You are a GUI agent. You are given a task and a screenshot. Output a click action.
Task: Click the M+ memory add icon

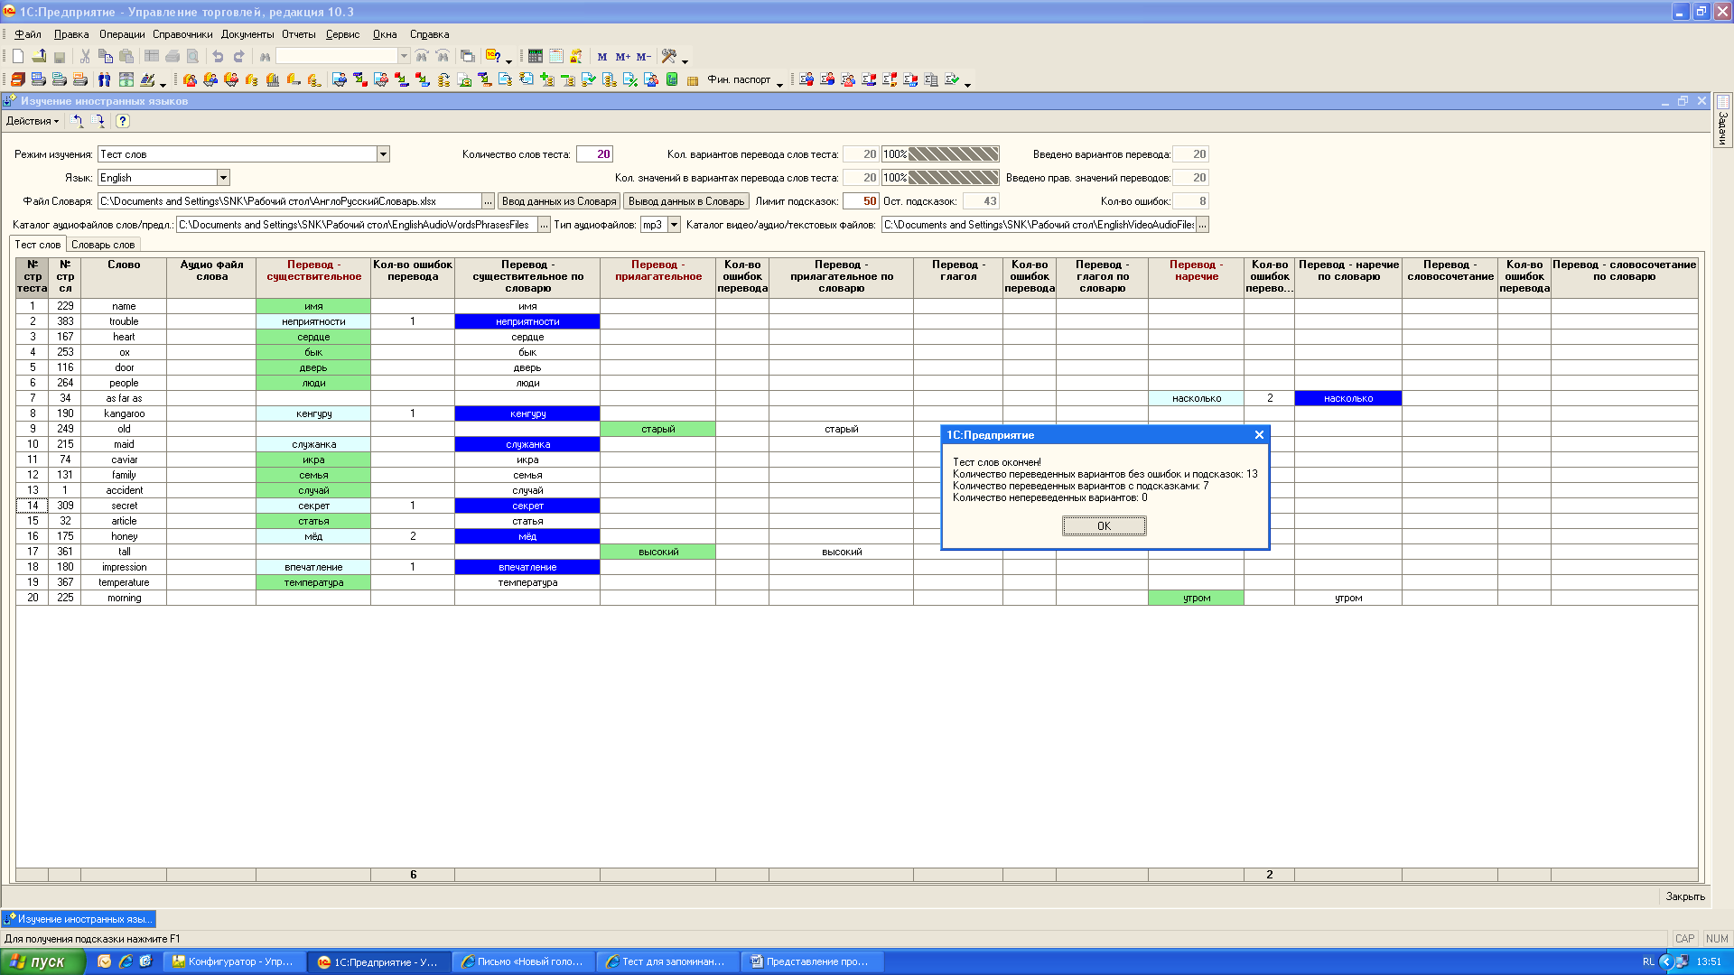(x=622, y=57)
